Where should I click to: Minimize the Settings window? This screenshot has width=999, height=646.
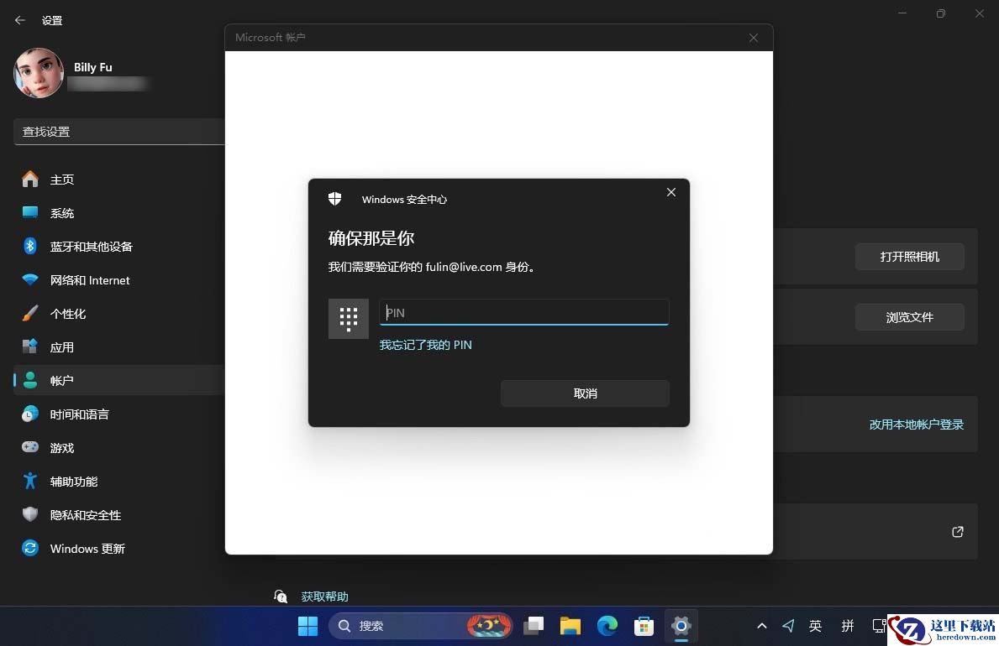[902, 13]
